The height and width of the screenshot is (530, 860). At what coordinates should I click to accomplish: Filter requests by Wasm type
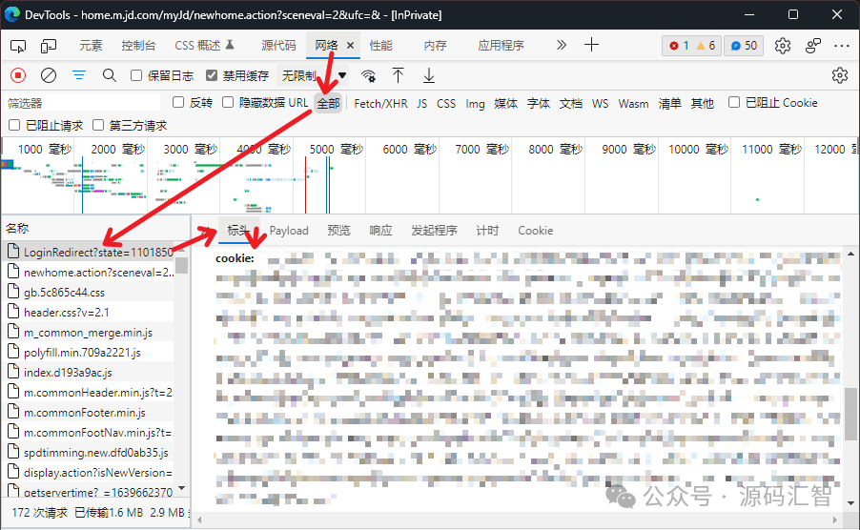[x=633, y=103]
